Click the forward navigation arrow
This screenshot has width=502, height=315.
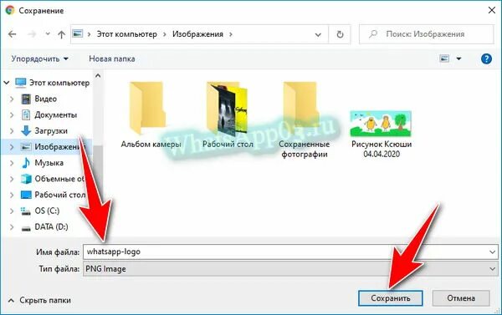pos(32,34)
